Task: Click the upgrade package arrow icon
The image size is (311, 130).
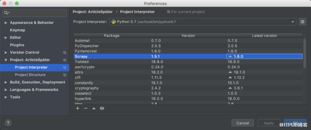Action: (x=94, y=108)
